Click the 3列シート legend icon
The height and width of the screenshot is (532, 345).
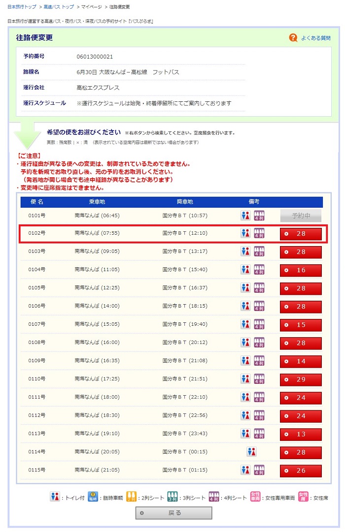[173, 497]
